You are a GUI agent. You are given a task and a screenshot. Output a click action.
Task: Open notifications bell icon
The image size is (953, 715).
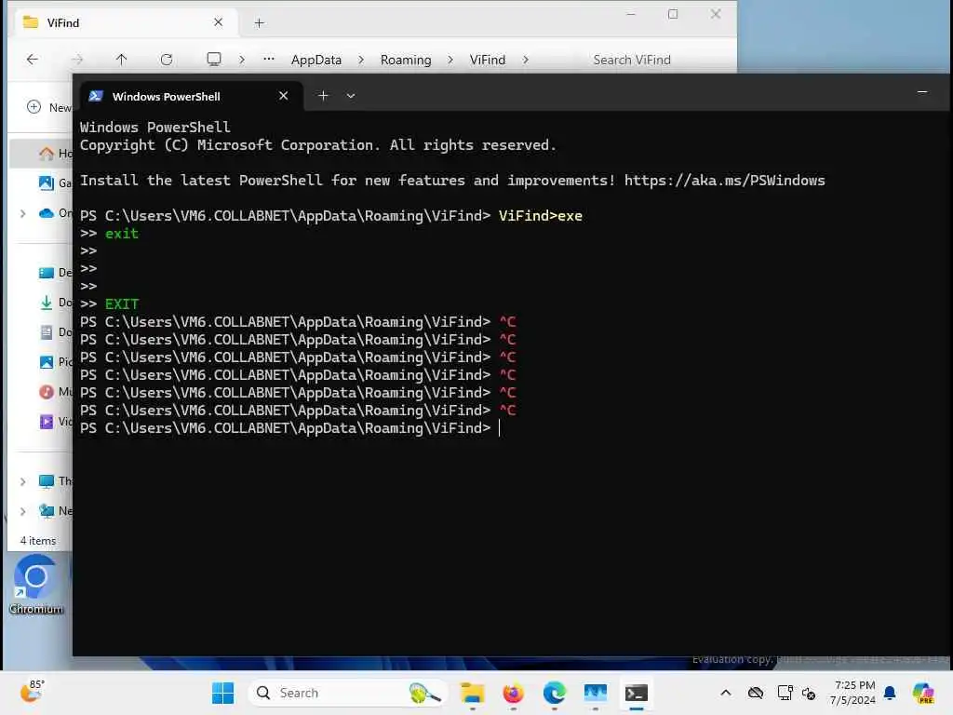pyautogui.click(x=890, y=693)
